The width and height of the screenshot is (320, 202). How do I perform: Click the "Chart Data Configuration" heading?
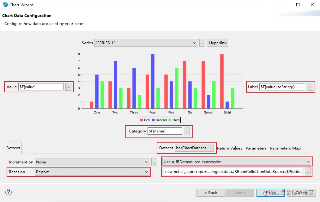27,16
